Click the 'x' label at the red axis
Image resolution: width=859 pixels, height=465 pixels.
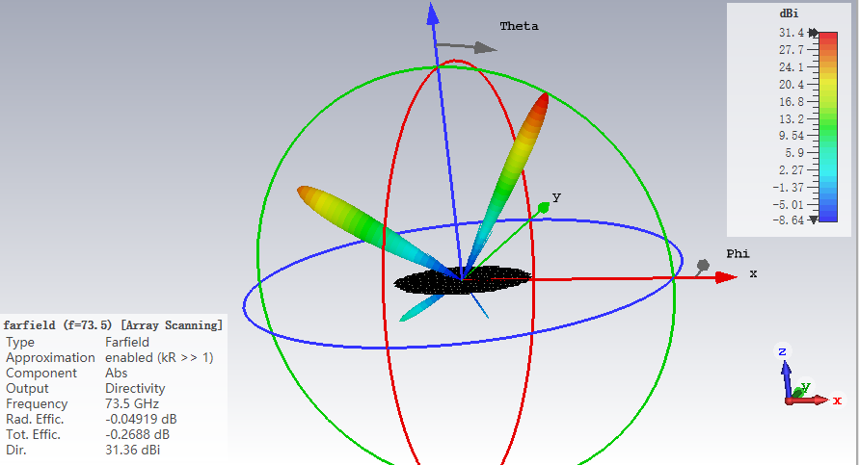point(753,273)
